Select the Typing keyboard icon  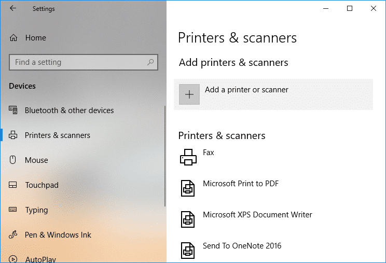[13, 210]
